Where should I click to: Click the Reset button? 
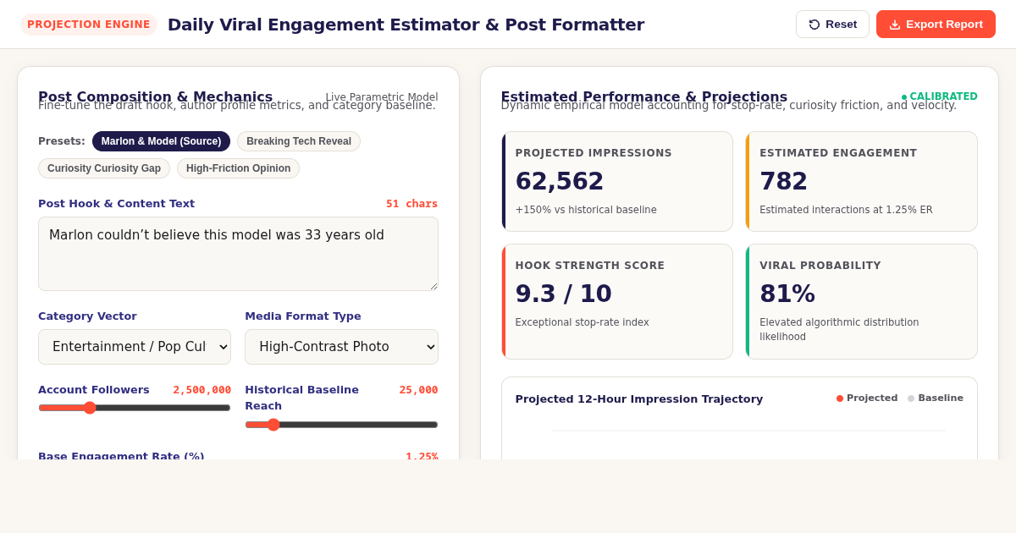click(832, 25)
